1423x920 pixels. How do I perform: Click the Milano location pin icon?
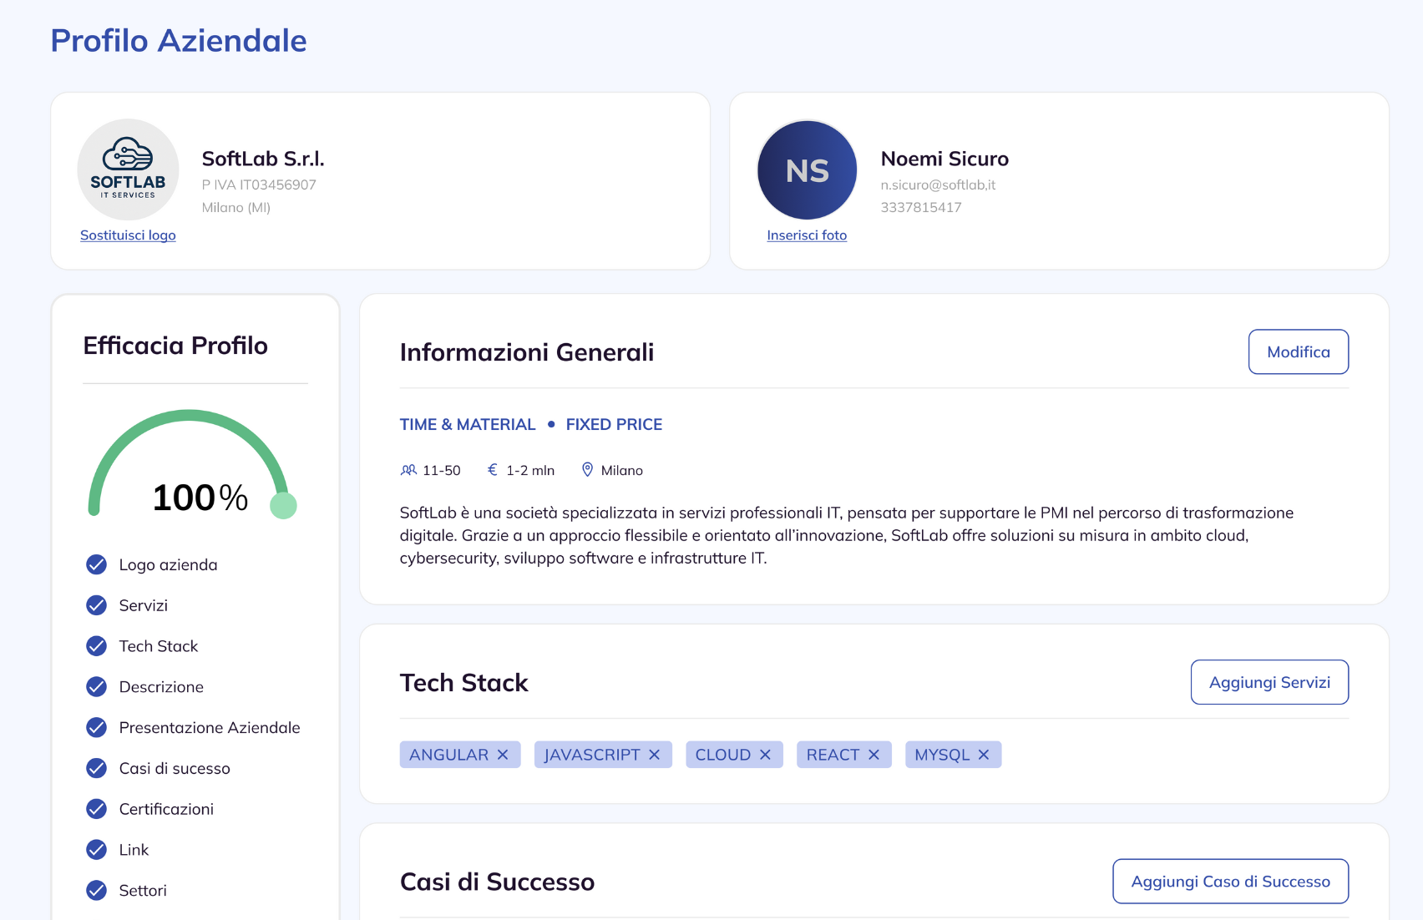(x=587, y=470)
